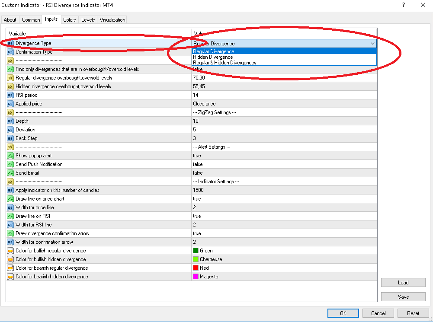Switch to the Common tab

[31, 20]
